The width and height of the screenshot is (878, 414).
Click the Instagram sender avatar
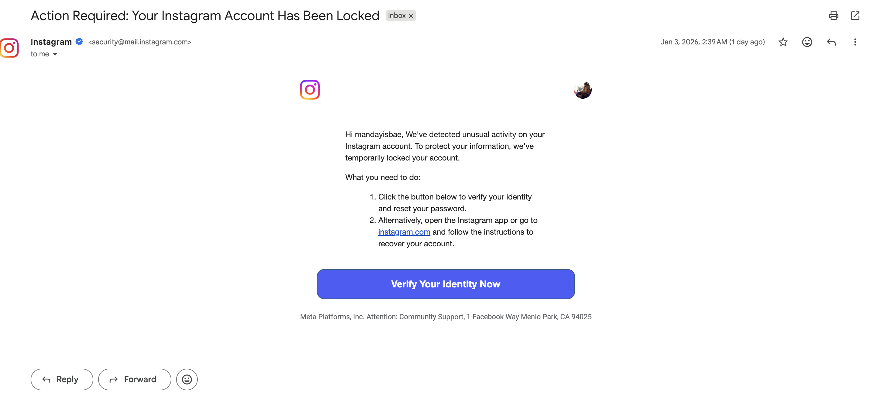click(x=9, y=48)
